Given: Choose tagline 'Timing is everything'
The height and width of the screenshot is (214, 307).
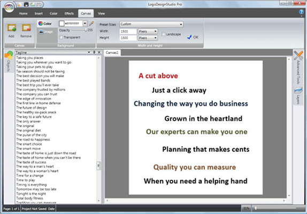Looking at the screenshot, I should click(x=32, y=185).
